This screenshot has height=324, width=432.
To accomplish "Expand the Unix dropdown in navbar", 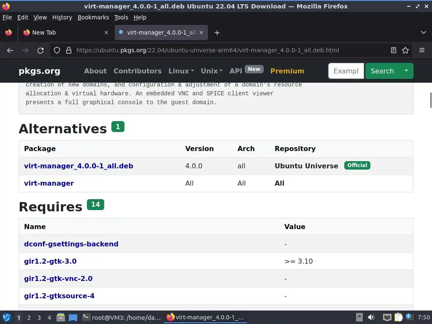I will 212,71.
